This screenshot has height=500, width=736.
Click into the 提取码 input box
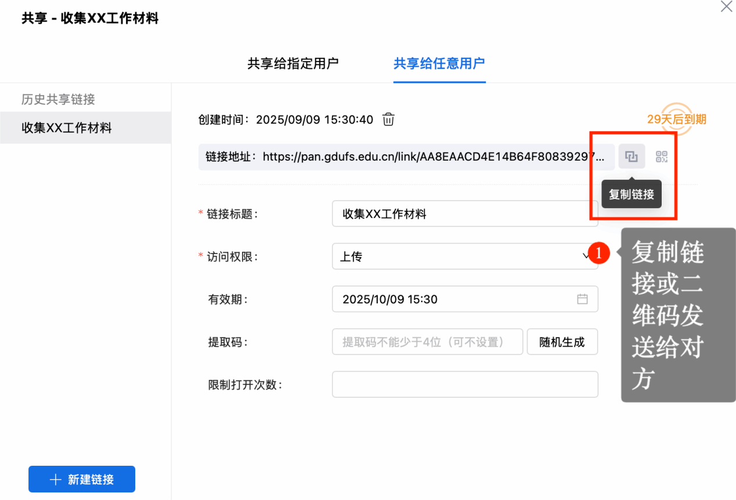click(427, 342)
